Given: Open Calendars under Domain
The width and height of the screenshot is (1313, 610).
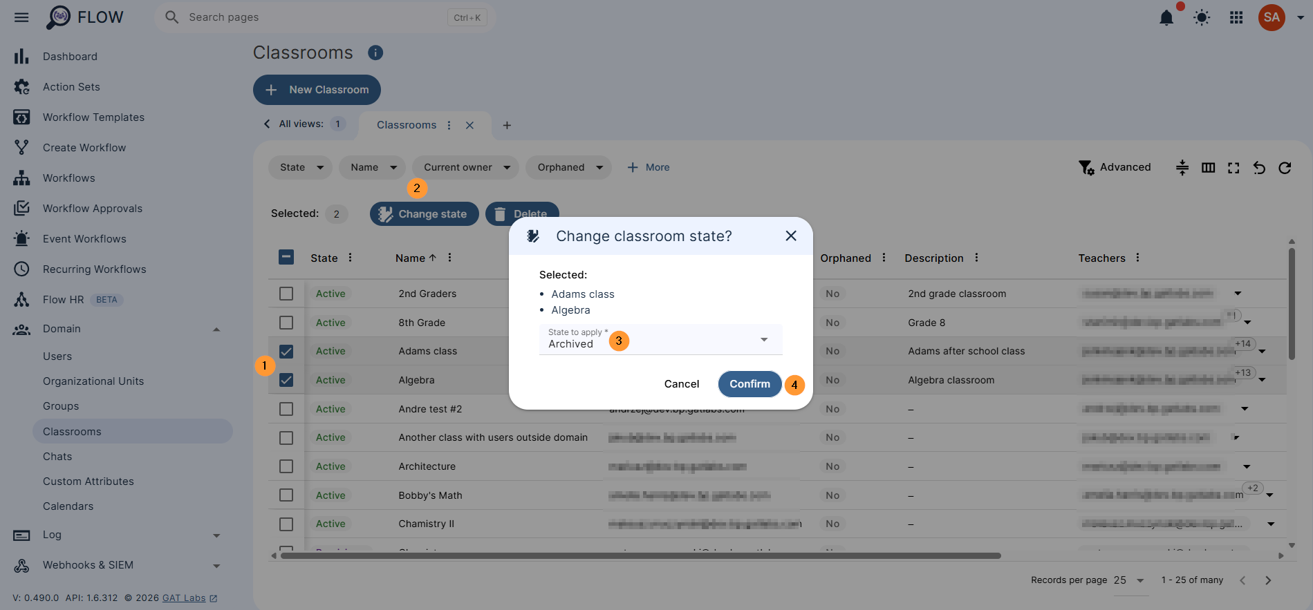Looking at the screenshot, I should 68,506.
